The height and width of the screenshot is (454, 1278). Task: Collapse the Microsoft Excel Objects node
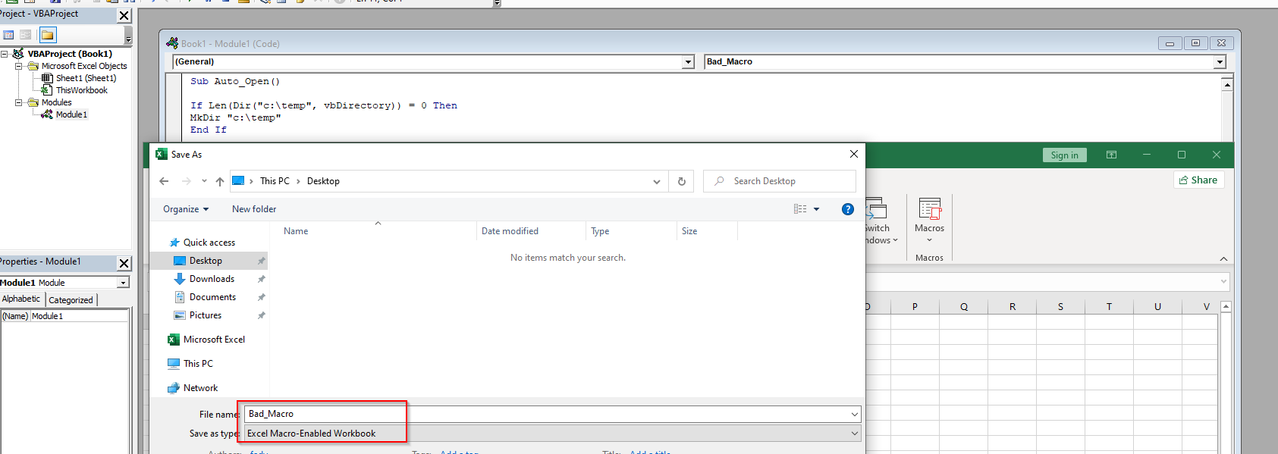(19, 66)
